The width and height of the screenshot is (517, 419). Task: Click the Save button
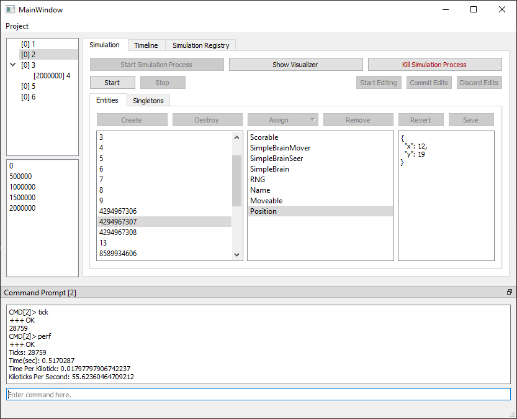pos(471,120)
